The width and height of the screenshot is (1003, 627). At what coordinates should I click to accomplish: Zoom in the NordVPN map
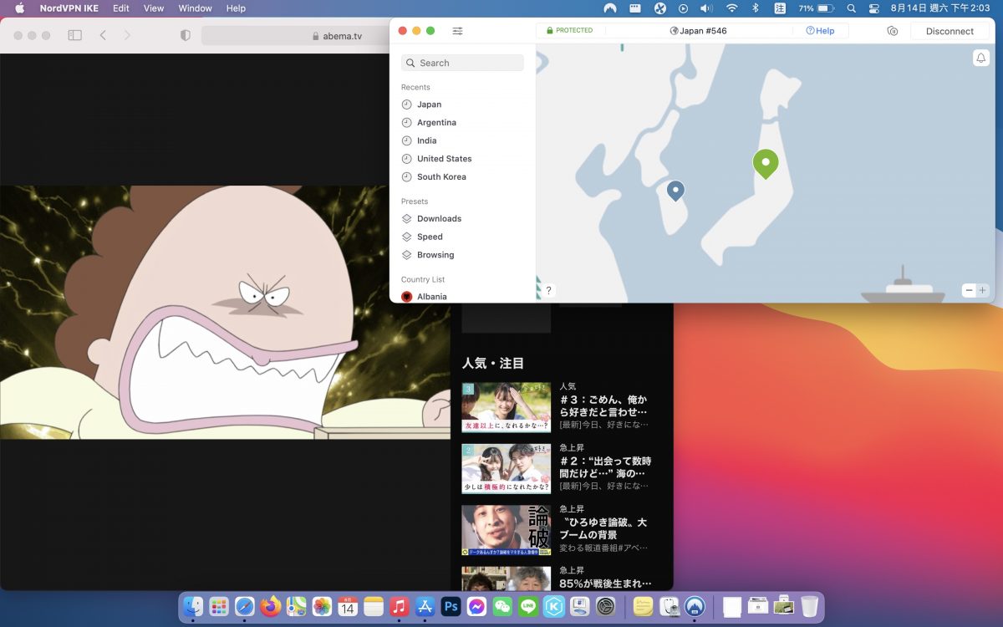982,290
